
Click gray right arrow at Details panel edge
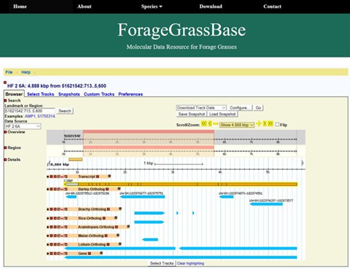(302, 163)
